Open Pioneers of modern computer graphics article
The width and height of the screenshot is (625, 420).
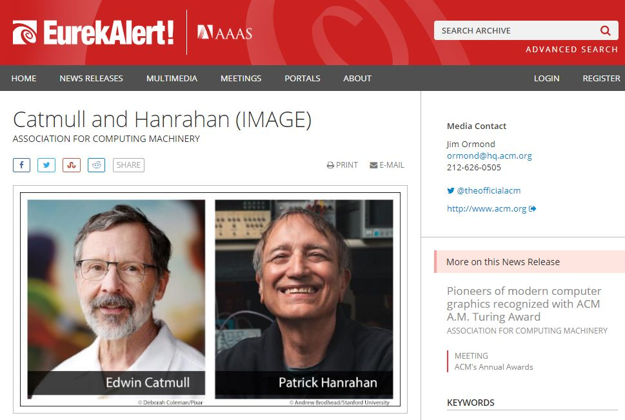coord(524,304)
